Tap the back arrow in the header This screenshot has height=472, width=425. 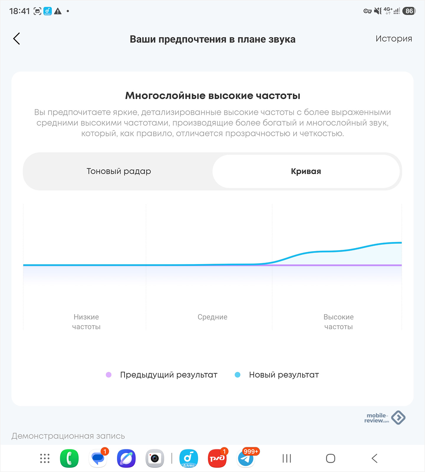click(x=17, y=39)
